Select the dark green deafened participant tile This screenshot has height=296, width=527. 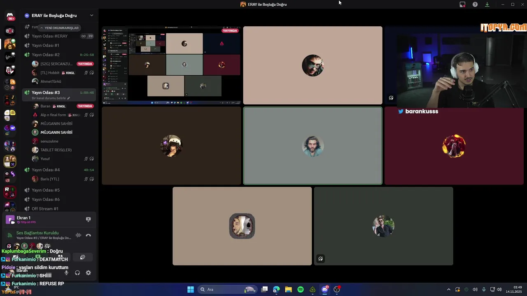383,226
